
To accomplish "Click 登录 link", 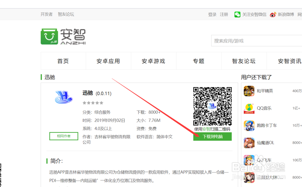I will [x=212, y=14].
